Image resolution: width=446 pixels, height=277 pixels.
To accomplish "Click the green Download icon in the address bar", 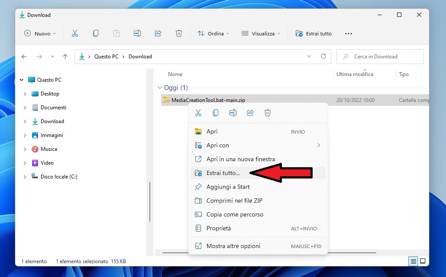I will tap(82, 57).
